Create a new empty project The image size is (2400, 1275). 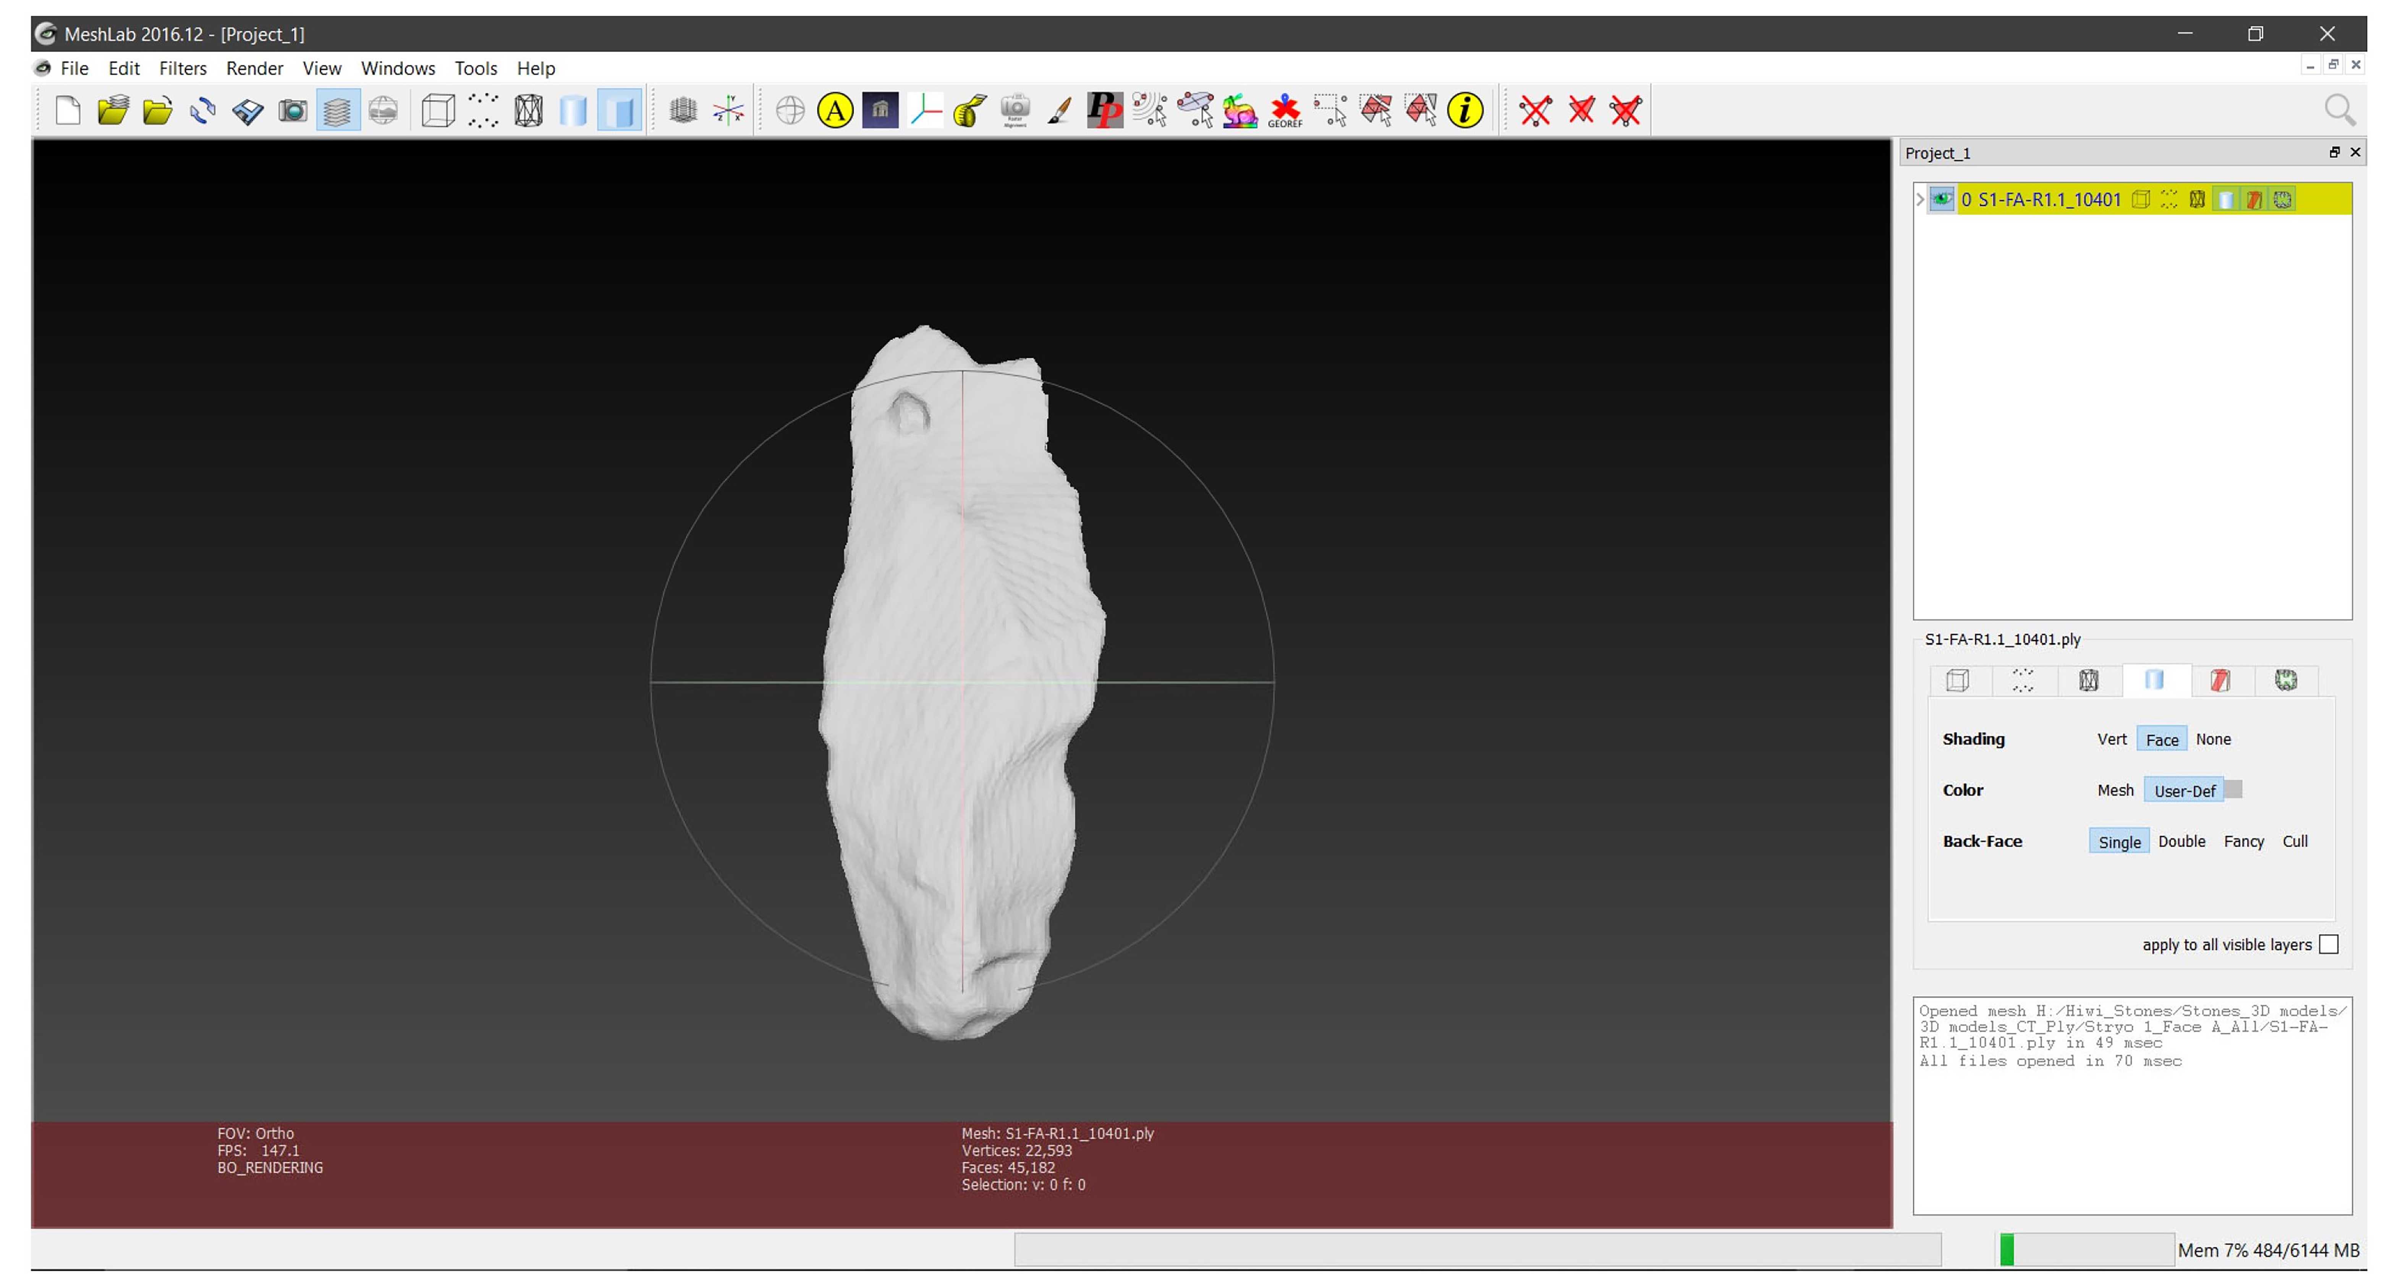pyautogui.click(x=67, y=111)
